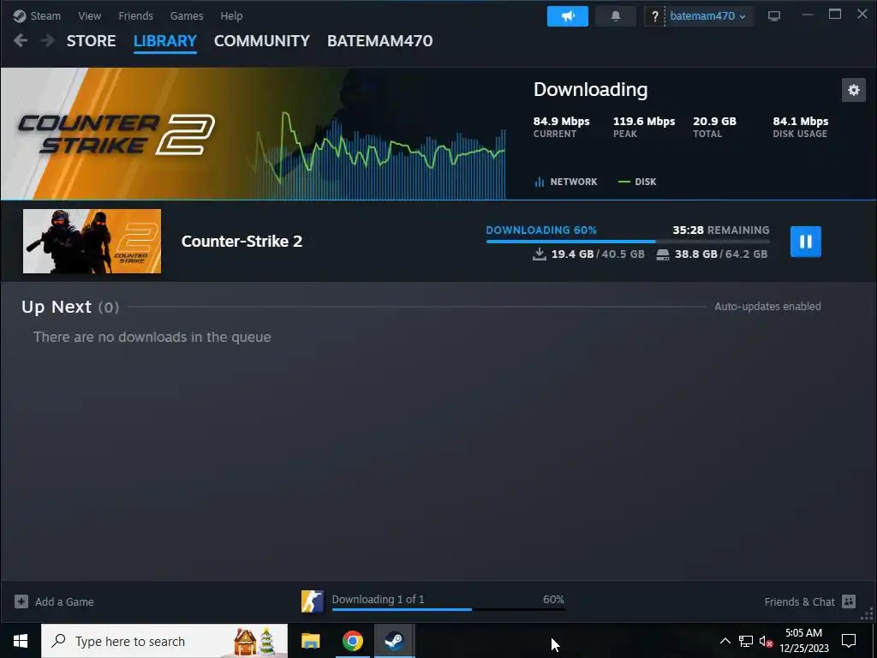Open the Windows Start menu
The image size is (877, 658).
point(21,641)
